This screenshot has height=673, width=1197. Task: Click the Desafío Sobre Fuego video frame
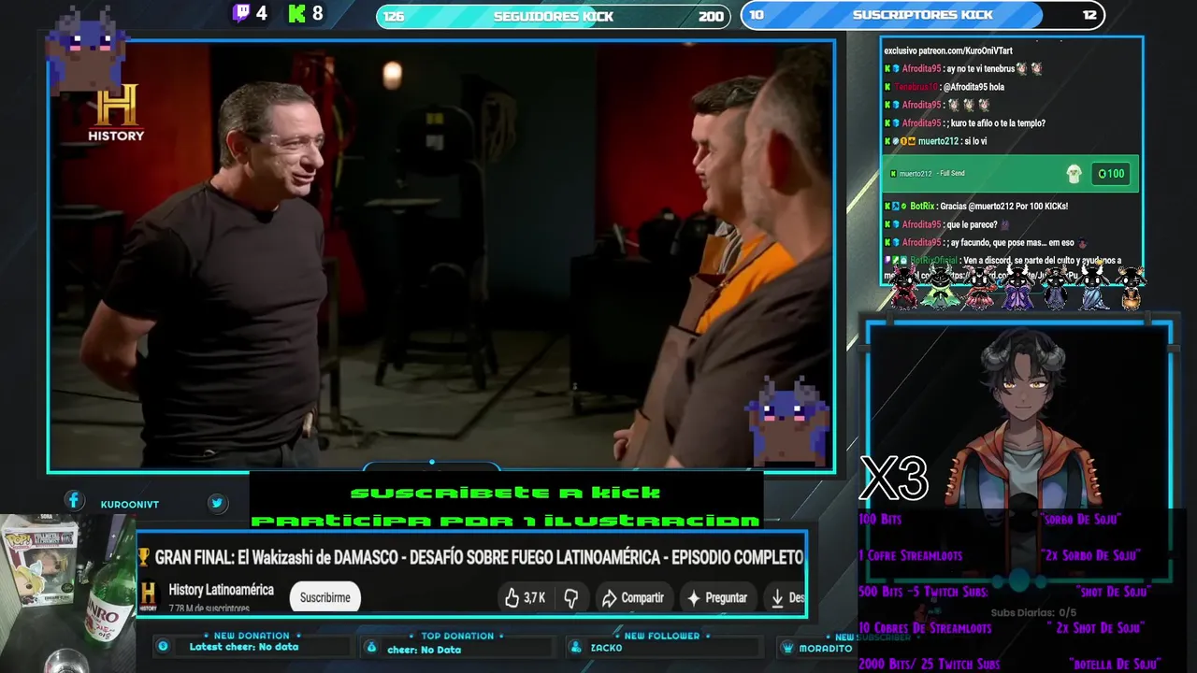tap(441, 254)
